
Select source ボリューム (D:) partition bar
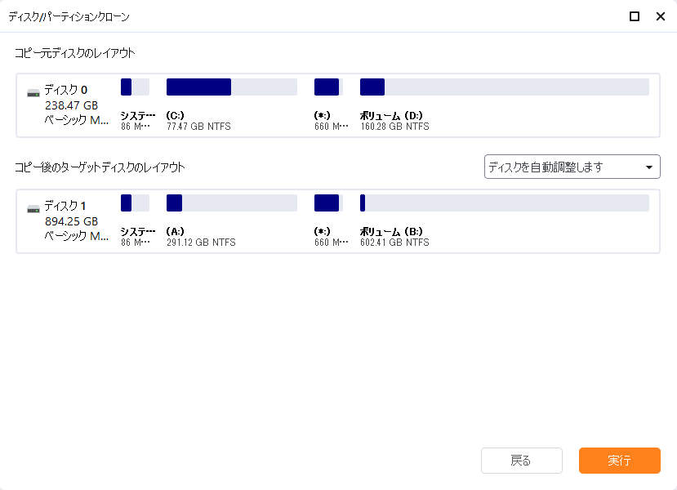pos(504,87)
